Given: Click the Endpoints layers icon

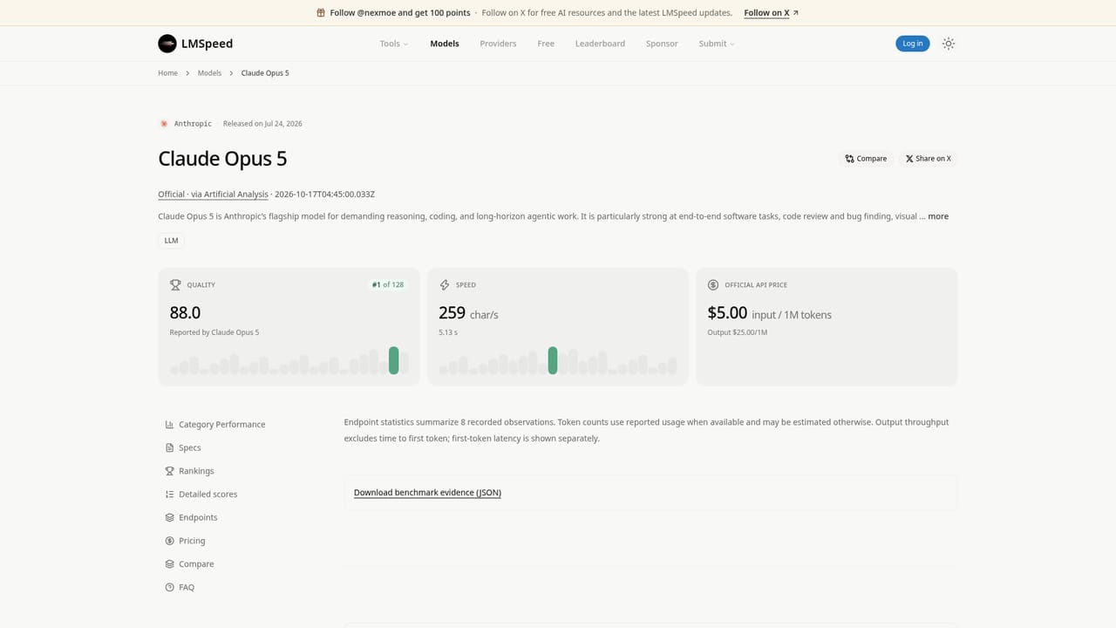Looking at the screenshot, I should (169, 517).
